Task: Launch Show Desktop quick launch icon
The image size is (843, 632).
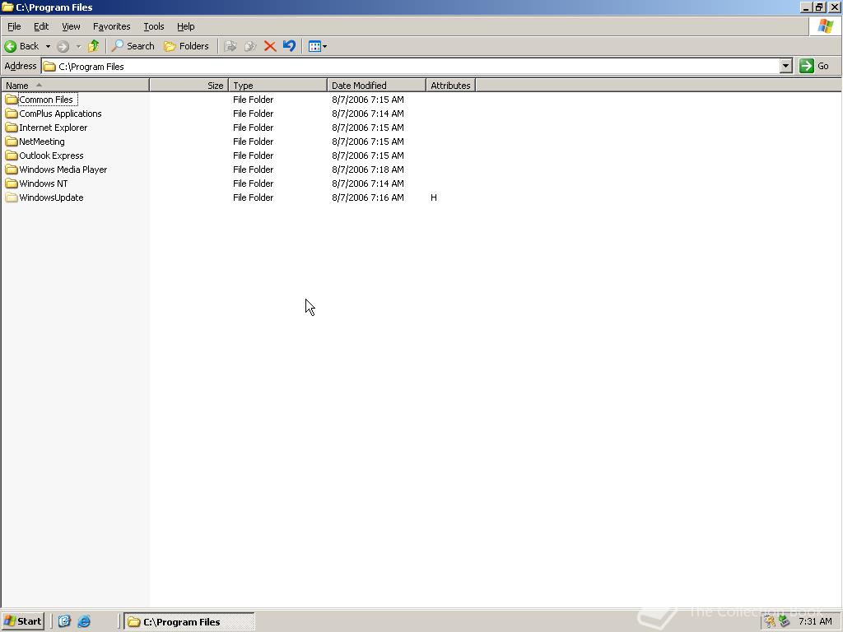Action: coord(64,621)
